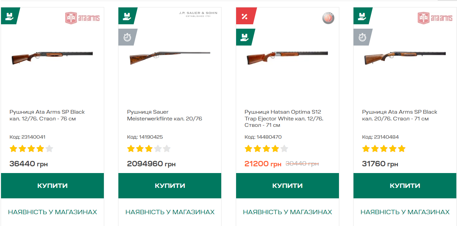
Task: Buy the Ata Arms SP Black 12/76 shotgun
Action: [52, 186]
